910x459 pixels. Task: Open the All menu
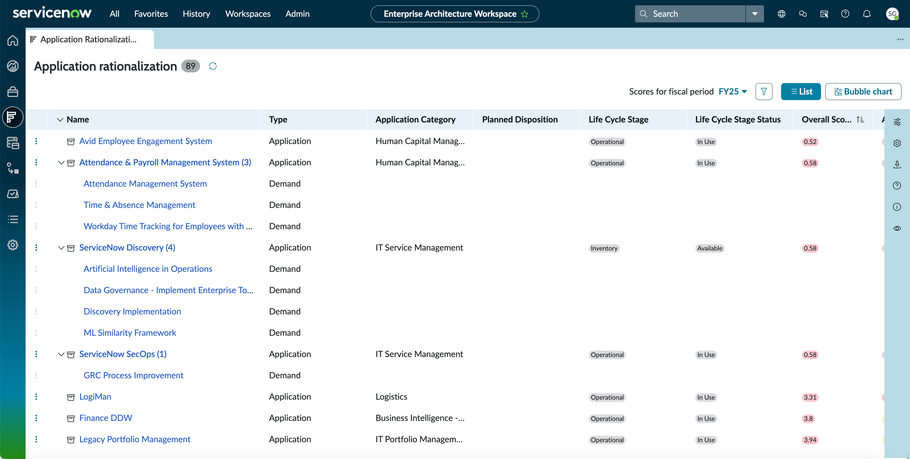(x=115, y=14)
